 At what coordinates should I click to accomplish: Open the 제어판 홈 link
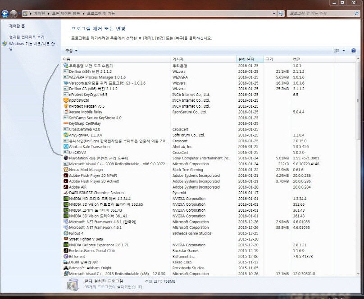[x=17, y=26]
